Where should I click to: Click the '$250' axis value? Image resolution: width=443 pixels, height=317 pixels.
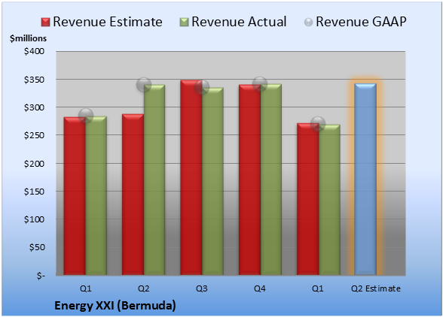coord(34,135)
